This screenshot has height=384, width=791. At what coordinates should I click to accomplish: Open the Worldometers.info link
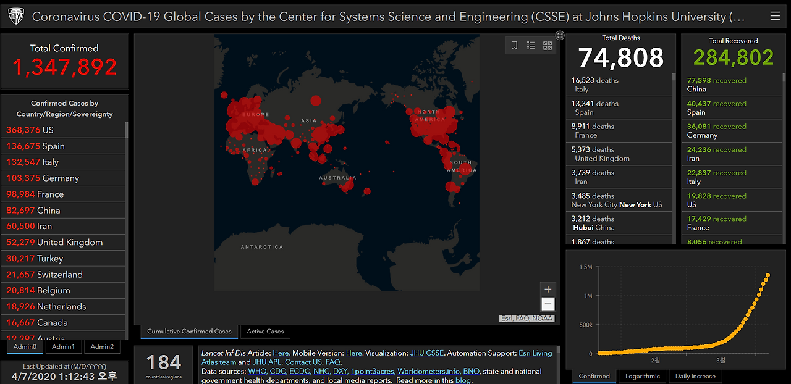[428, 371]
